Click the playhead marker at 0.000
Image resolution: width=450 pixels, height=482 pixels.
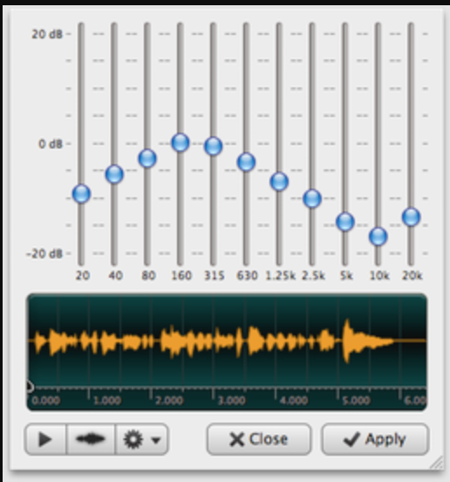(x=29, y=387)
